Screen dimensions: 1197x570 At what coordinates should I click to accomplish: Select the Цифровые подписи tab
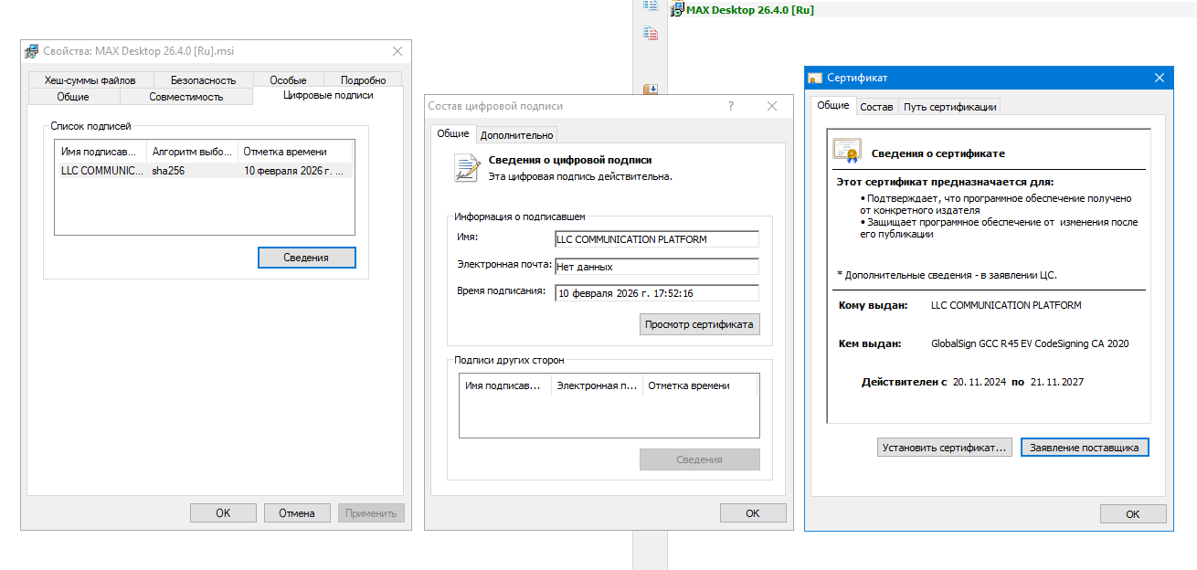[x=328, y=95]
